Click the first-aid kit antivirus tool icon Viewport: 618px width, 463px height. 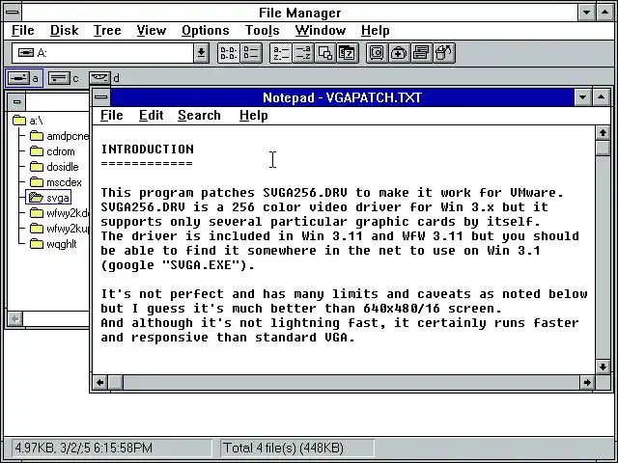(x=399, y=53)
